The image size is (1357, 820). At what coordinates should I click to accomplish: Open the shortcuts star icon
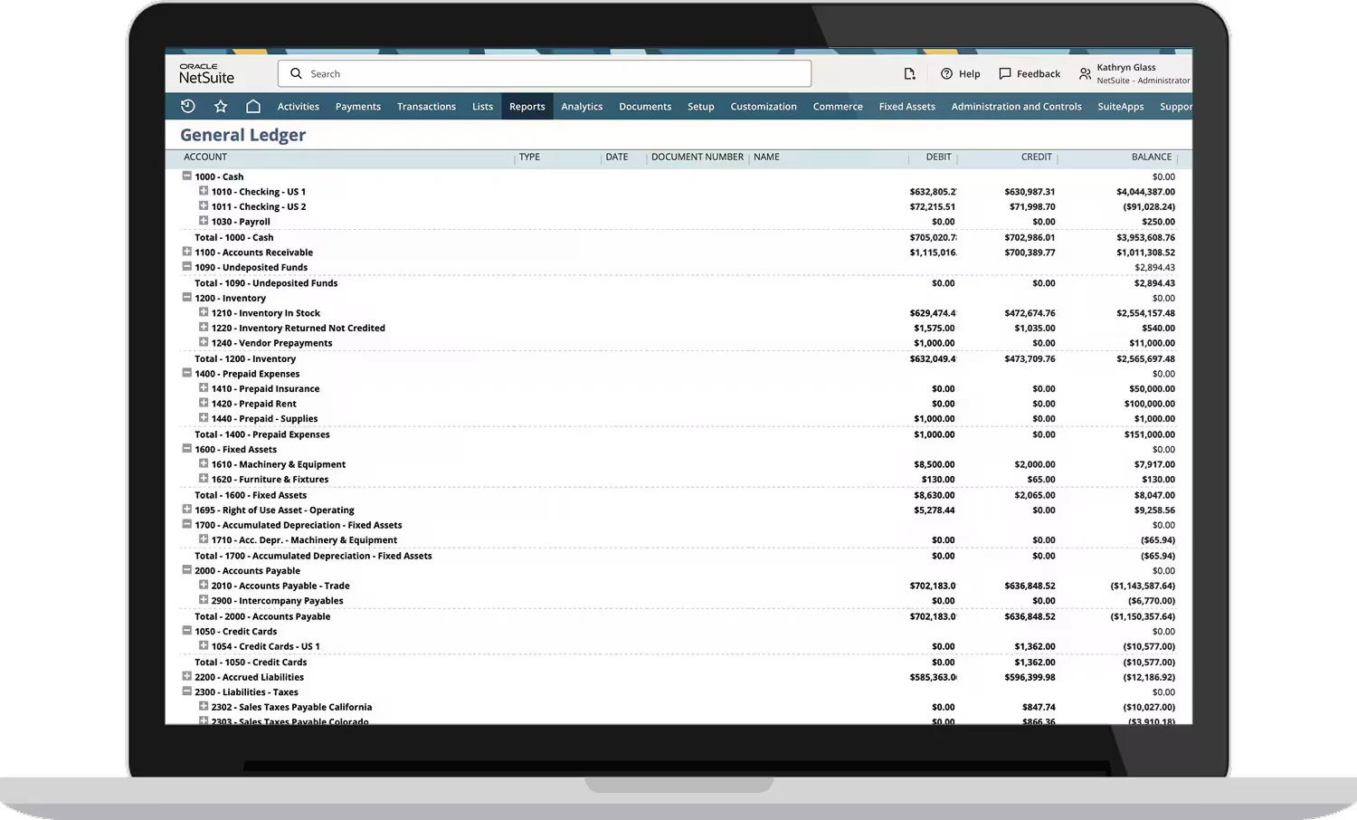click(x=221, y=106)
